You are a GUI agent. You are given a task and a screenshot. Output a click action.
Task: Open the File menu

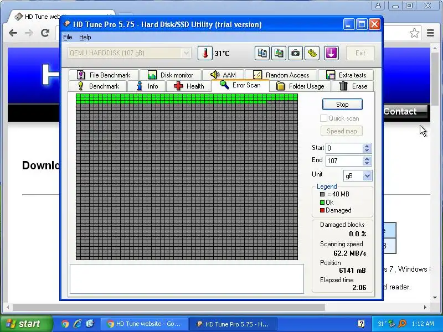pos(68,37)
